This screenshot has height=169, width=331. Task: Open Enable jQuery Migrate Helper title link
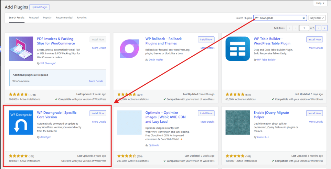click(x=271, y=115)
